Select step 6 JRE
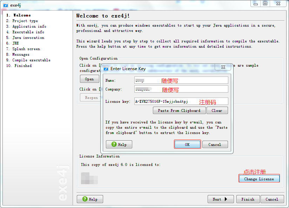Screen dimensions: 289x208 click(x=12, y=43)
